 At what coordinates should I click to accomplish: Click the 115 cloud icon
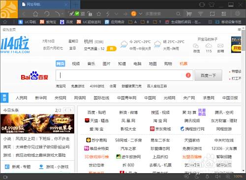(x=209, y=48)
